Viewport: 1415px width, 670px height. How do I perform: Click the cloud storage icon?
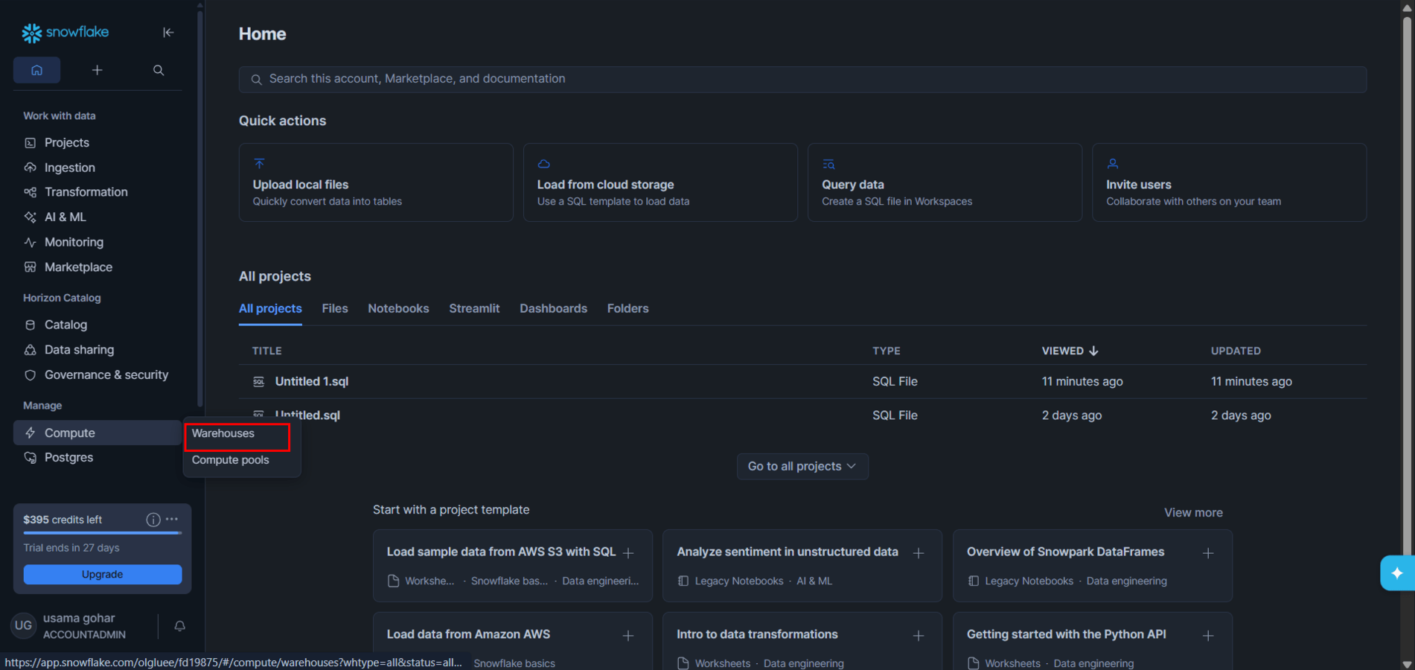click(544, 164)
